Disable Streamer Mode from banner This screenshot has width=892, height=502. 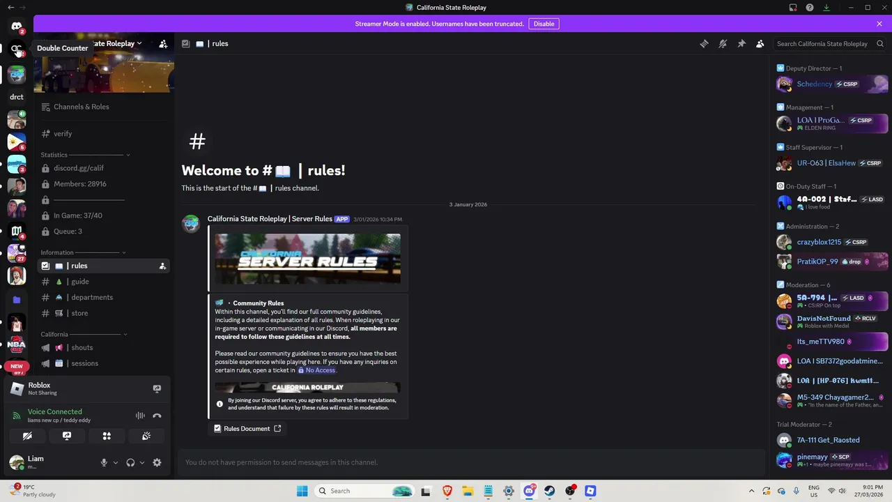click(x=544, y=24)
